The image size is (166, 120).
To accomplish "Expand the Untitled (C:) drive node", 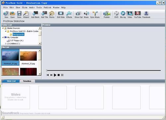I will point(6,44).
